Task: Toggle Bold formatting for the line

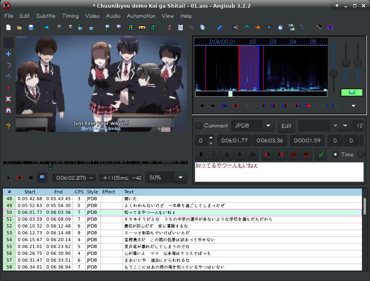Action: 201,154
